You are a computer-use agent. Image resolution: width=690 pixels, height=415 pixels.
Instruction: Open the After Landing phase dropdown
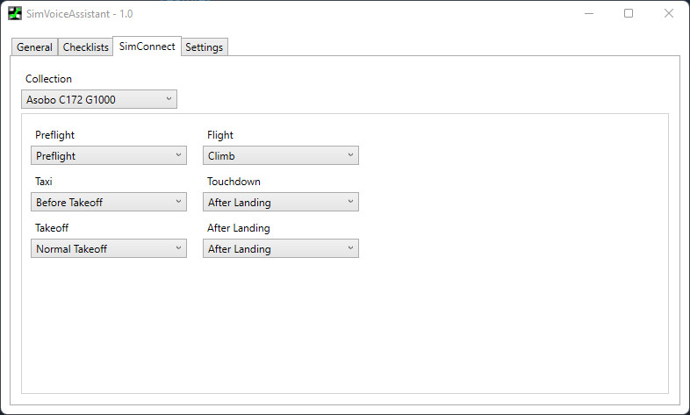pos(280,248)
